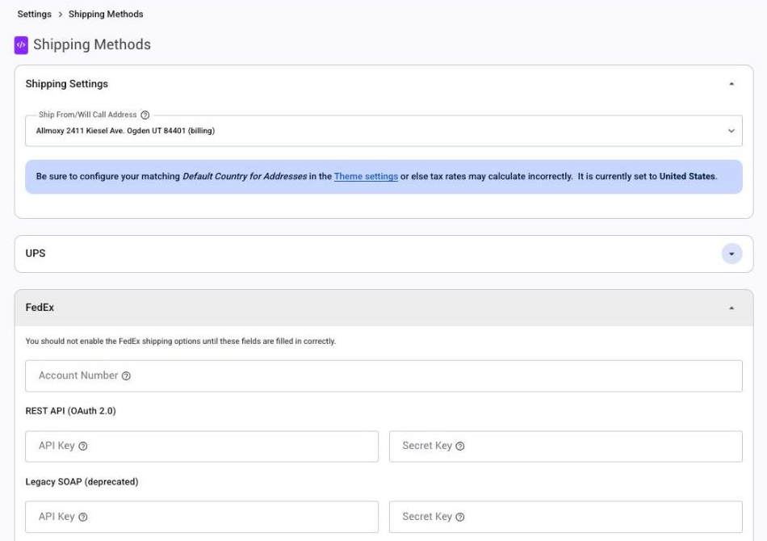Open the Ship From/Will Call Address dropdown
Image resolution: width=767 pixels, height=541 pixels.
tap(383, 131)
